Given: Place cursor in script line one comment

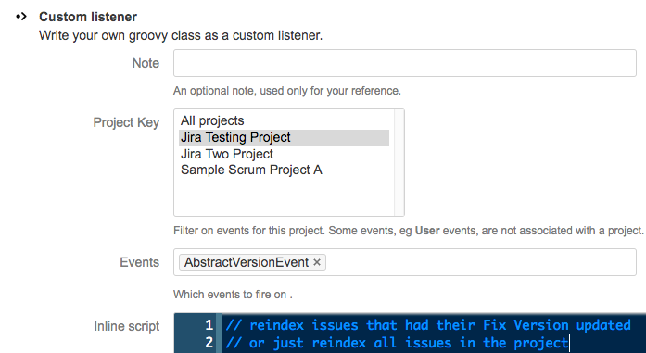Looking at the screenshot, I should tap(428, 325).
